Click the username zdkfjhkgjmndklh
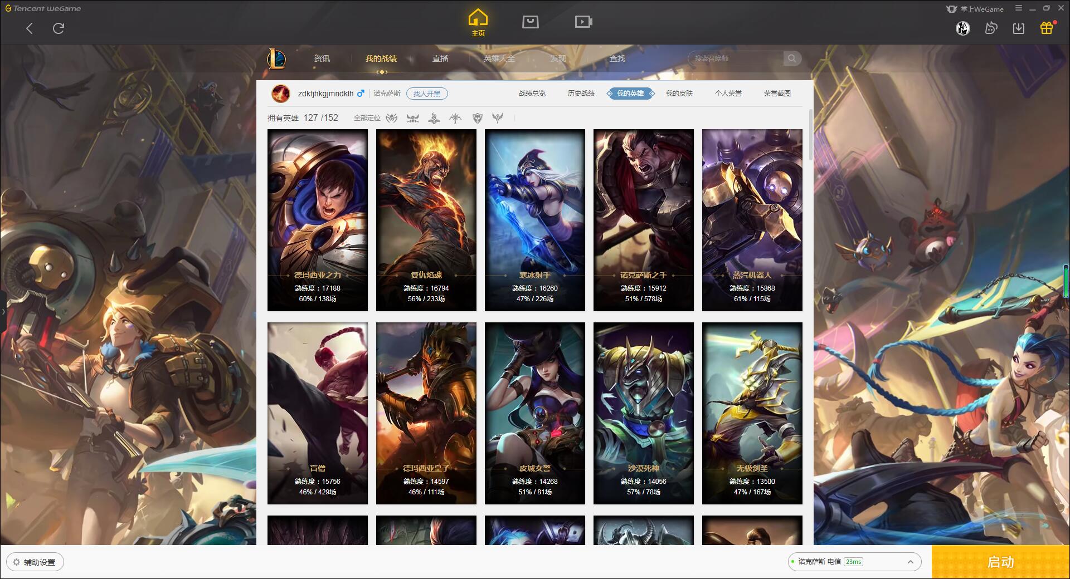 point(325,94)
